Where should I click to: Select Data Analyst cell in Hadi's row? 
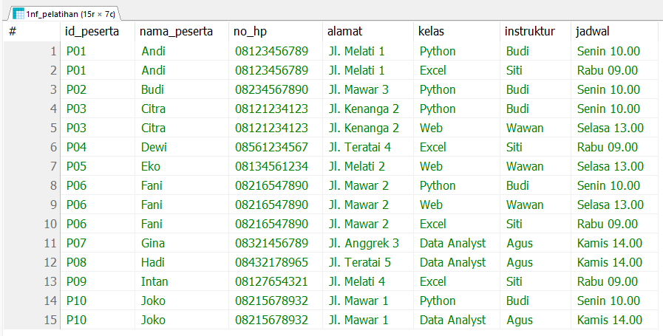(x=457, y=262)
